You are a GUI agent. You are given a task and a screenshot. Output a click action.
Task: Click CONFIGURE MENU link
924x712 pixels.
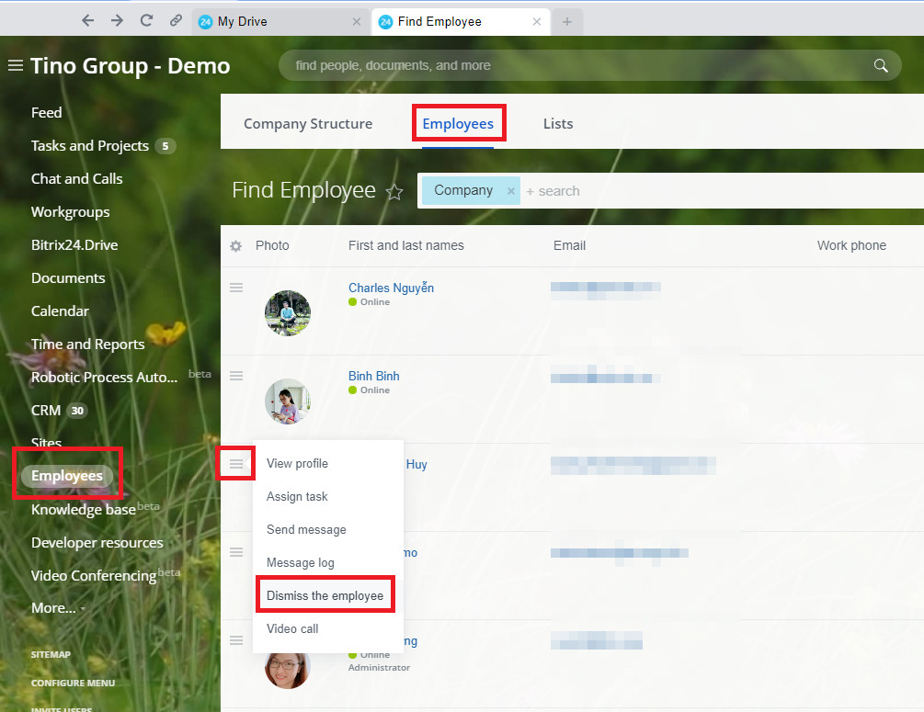[x=73, y=683]
